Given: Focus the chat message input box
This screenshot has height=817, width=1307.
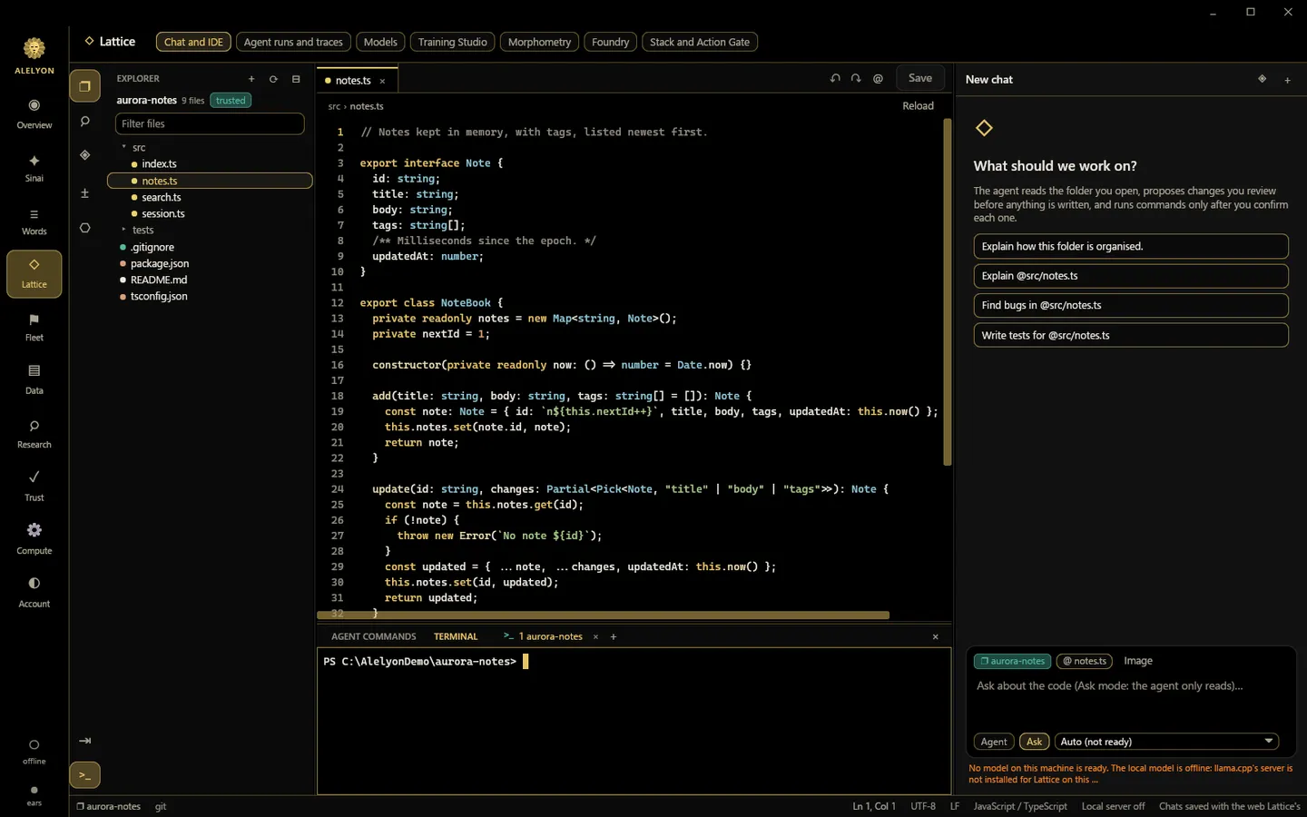Looking at the screenshot, I should pos(1131,699).
